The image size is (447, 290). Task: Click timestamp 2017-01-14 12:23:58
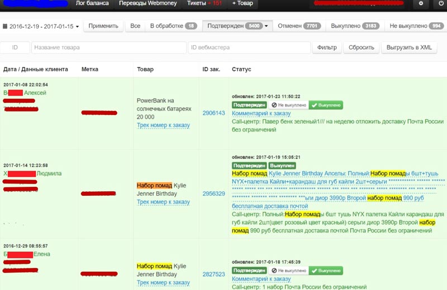tap(26, 165)
